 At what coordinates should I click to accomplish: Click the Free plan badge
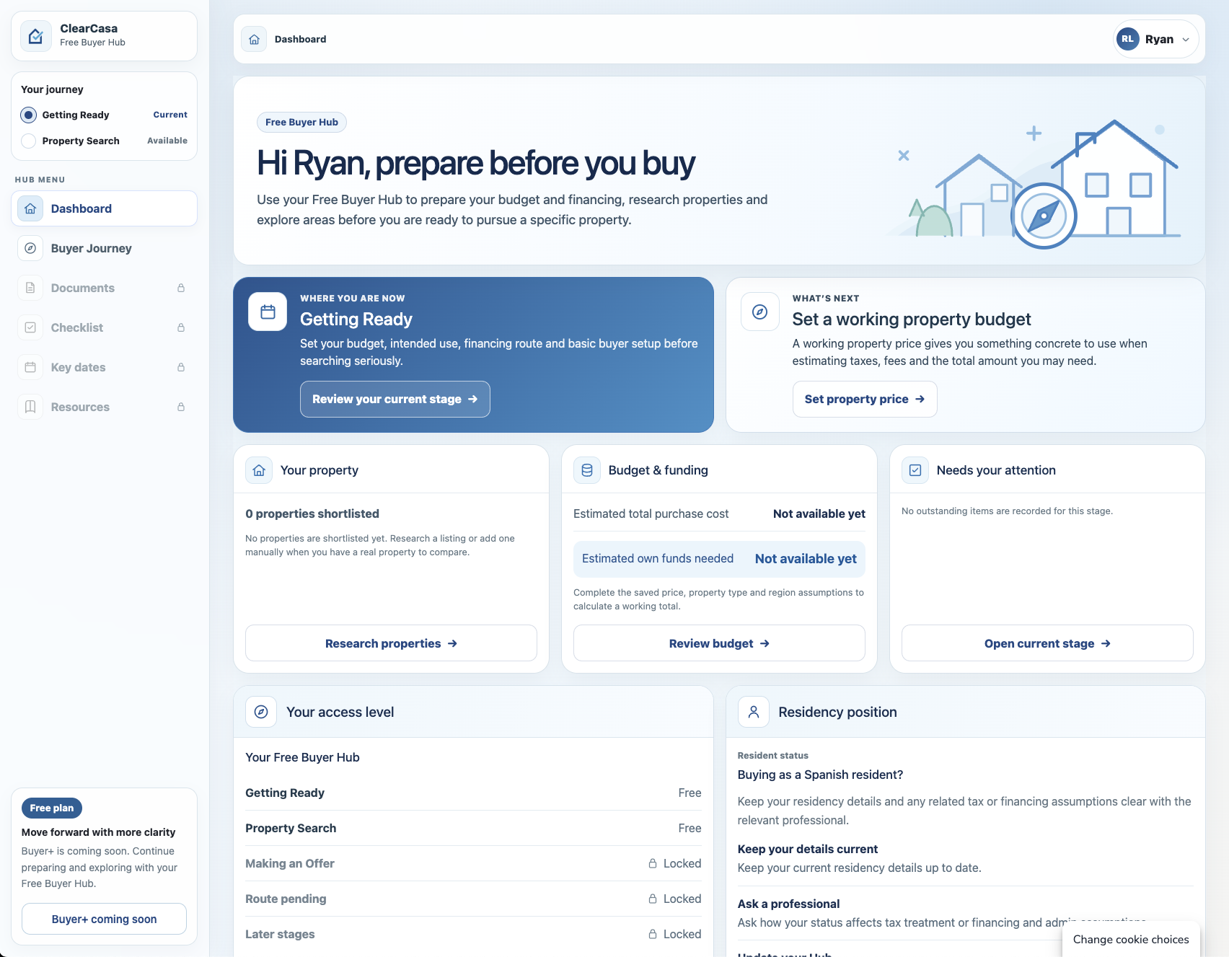point(52,808)
